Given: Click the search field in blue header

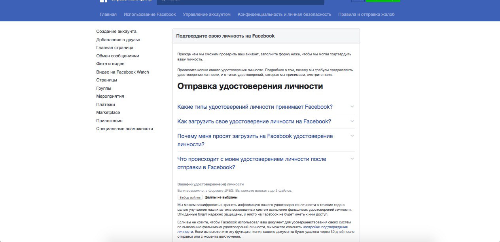Looking at the screenshot, I should point(241,2).
